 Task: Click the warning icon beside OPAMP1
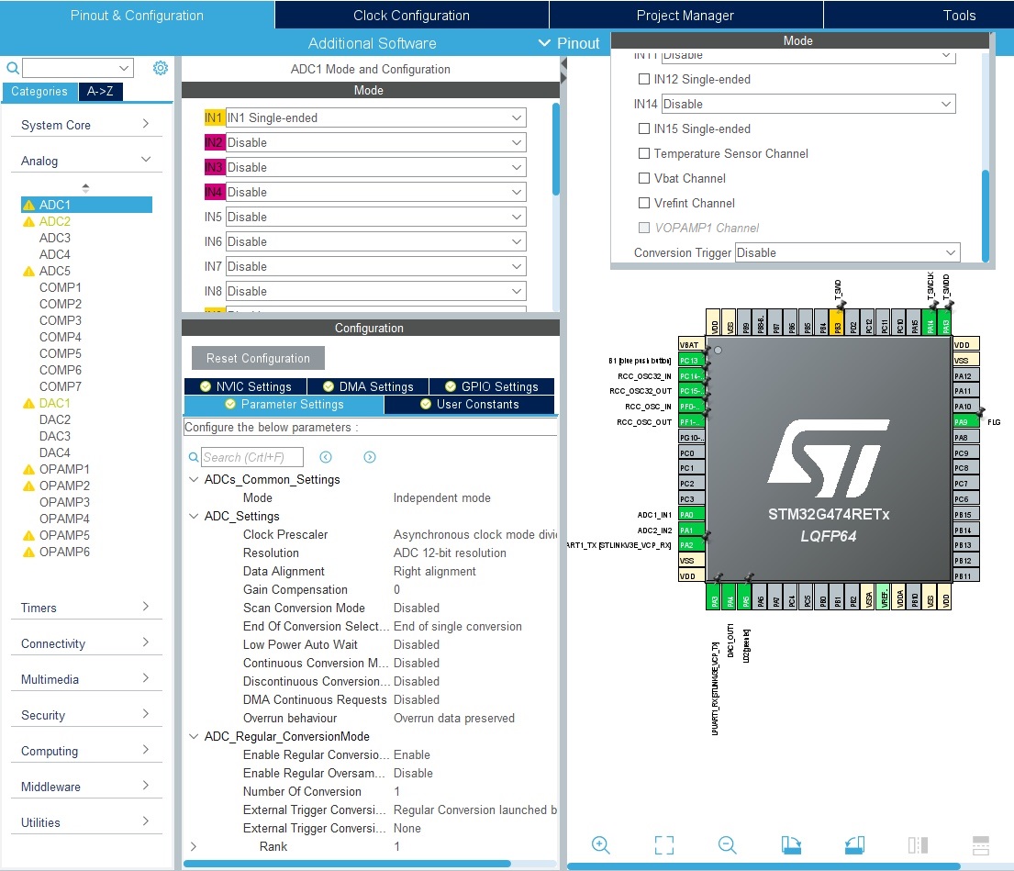28,469
